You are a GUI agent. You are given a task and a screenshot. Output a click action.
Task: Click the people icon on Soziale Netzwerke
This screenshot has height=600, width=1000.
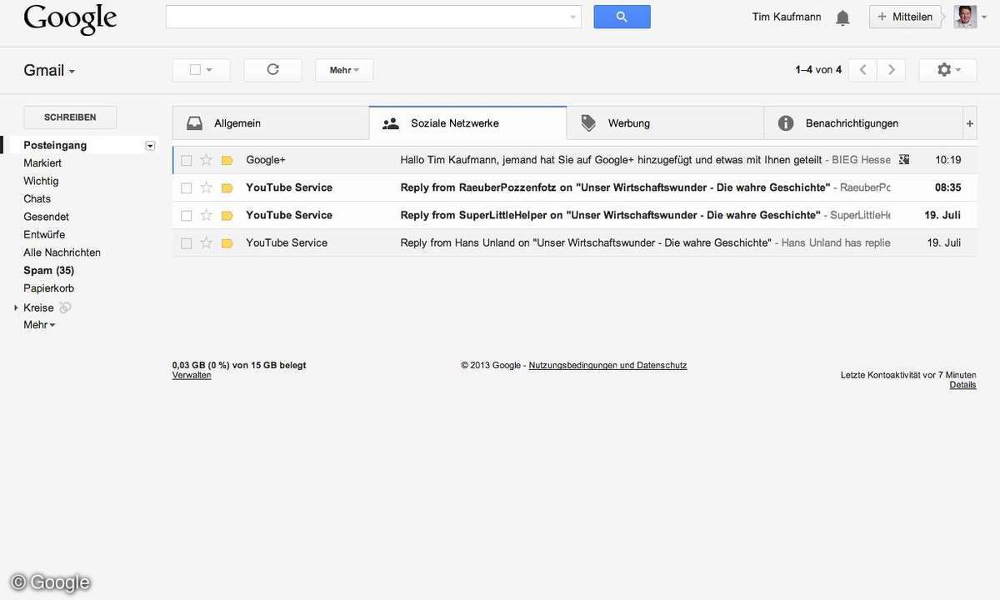coord(391,123)
